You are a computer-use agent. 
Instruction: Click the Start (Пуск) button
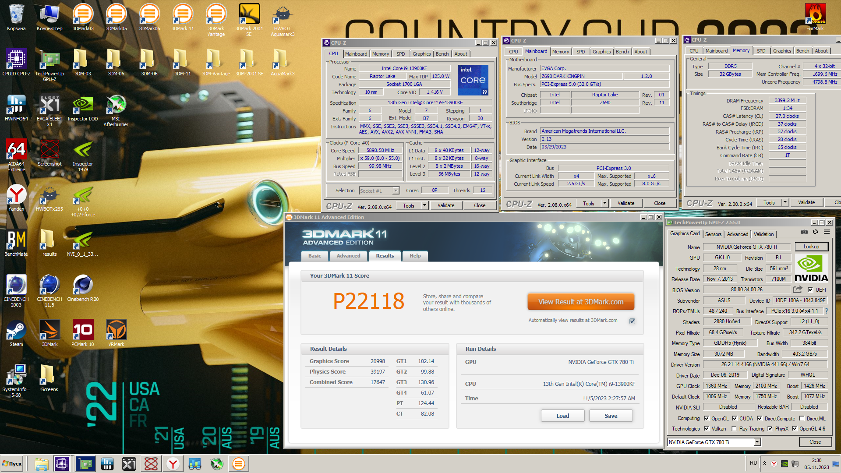(12, 464)
